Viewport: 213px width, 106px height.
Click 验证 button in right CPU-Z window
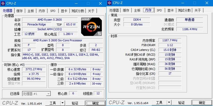point(181,103)
